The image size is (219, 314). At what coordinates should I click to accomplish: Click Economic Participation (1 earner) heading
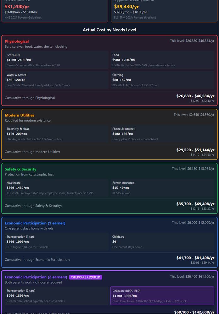point(35,223)
